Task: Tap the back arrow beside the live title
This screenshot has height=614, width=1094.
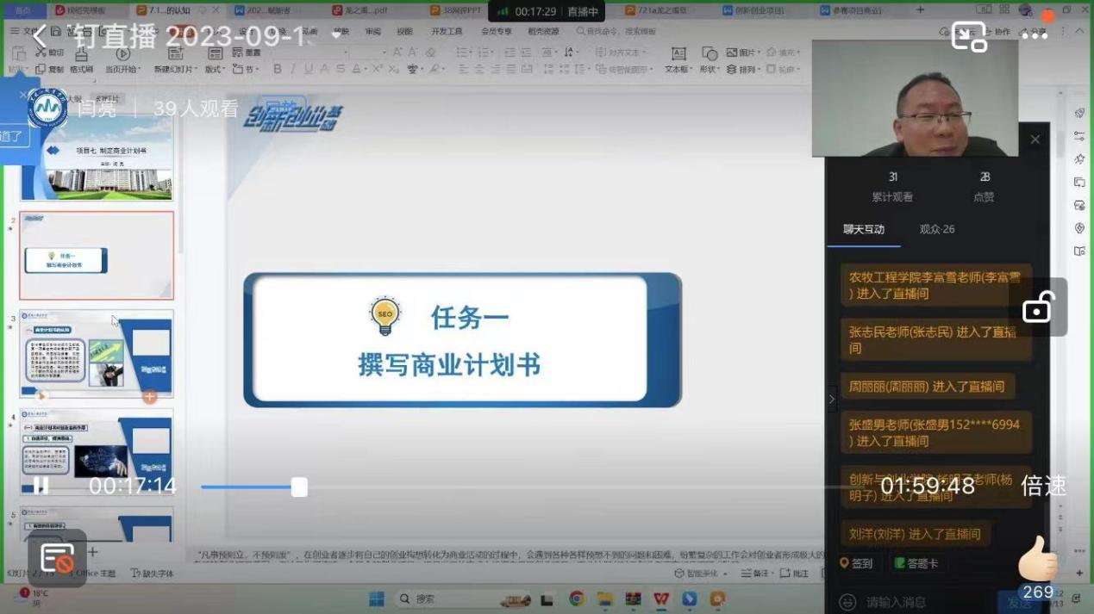Action: 40,37
